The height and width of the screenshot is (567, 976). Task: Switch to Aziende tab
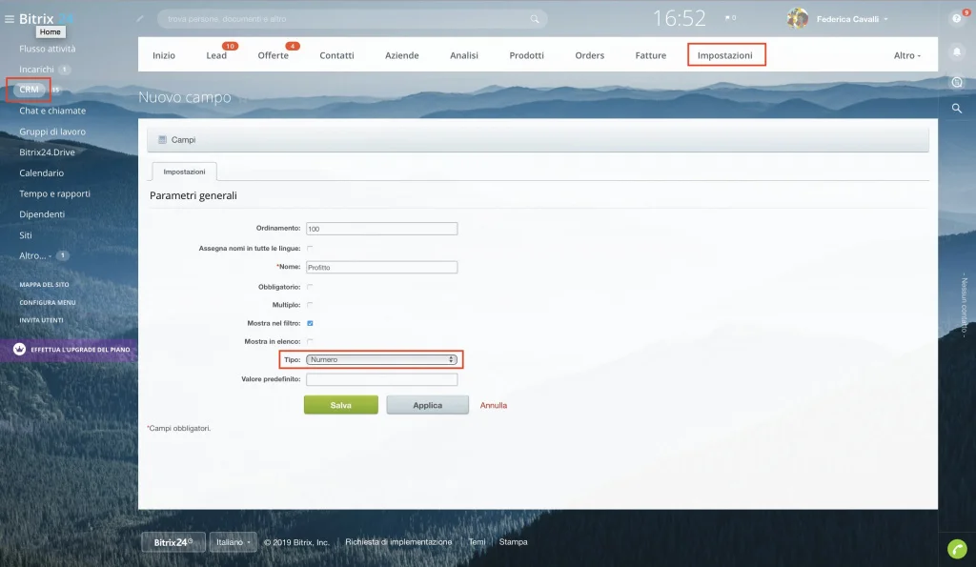click(x=401, y=55)
